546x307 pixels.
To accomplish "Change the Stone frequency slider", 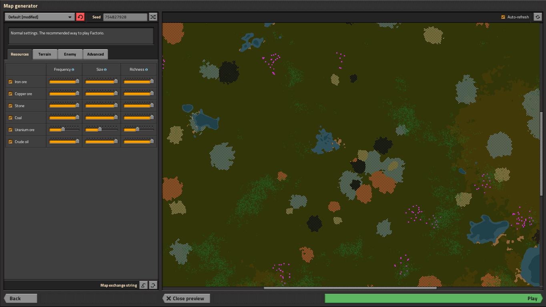I will tap(64, 106).
